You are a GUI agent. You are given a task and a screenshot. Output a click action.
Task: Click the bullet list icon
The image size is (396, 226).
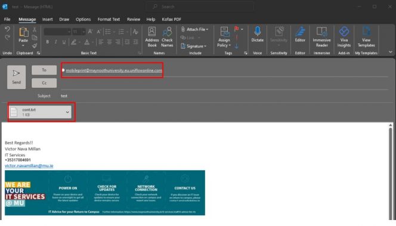(108, 32)
